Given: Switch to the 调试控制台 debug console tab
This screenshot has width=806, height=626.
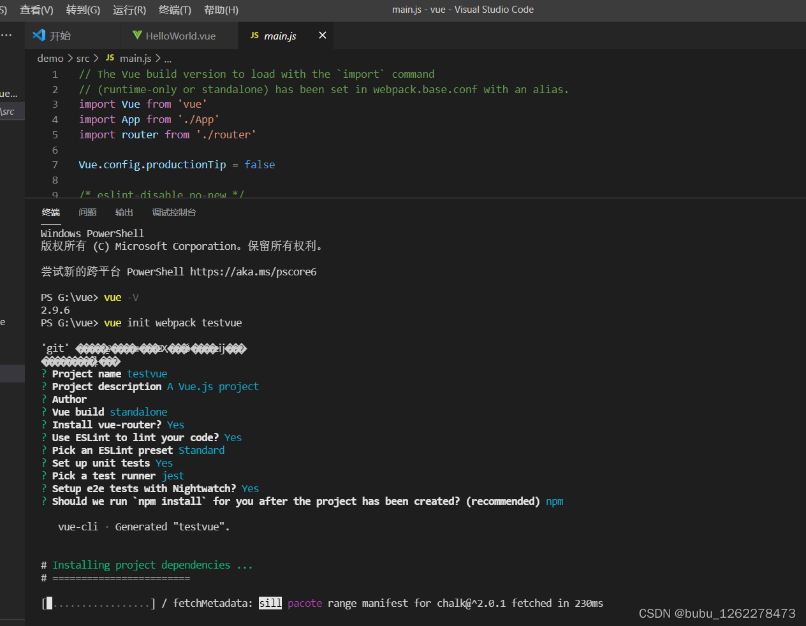Looking at the screenshot, I should [173, 212].
